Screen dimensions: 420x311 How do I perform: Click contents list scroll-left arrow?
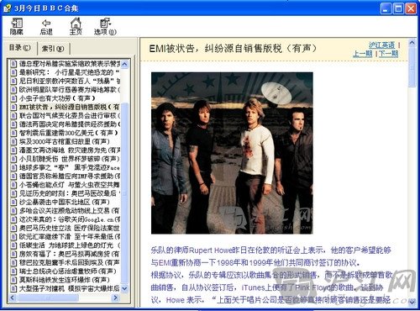(13, 298)
